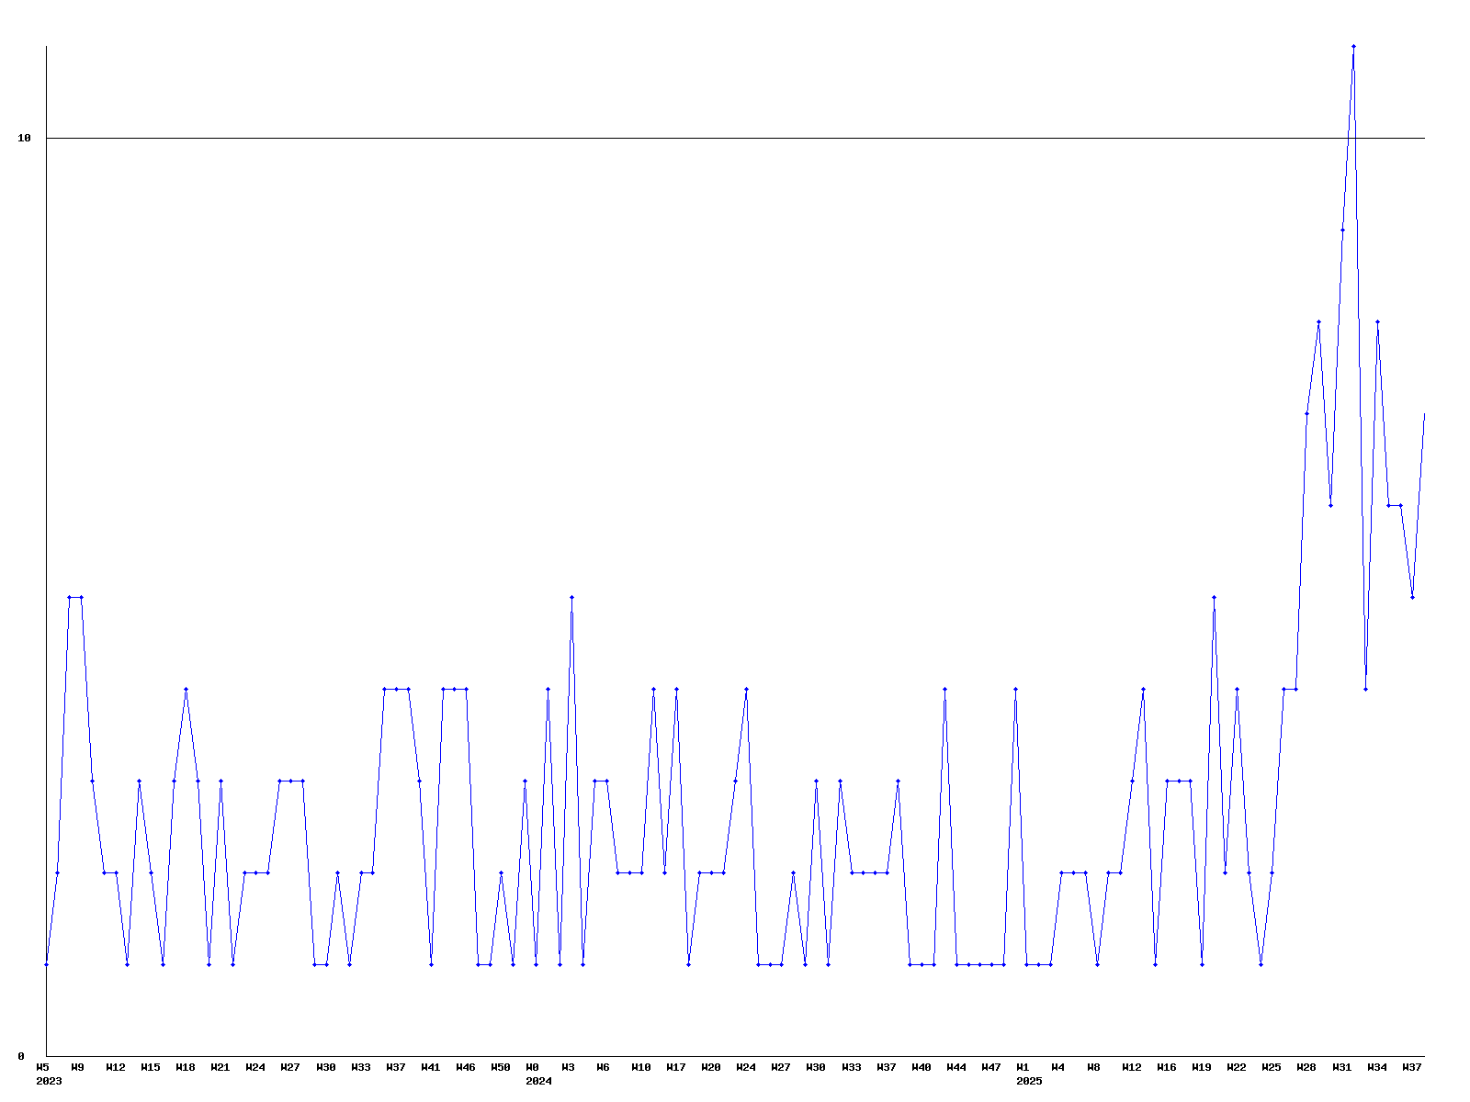Select the W9 x-axis tick label

[x=78, y=1068]
